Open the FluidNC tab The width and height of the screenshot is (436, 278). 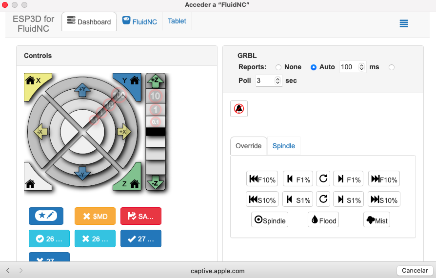tap(139, 21)
